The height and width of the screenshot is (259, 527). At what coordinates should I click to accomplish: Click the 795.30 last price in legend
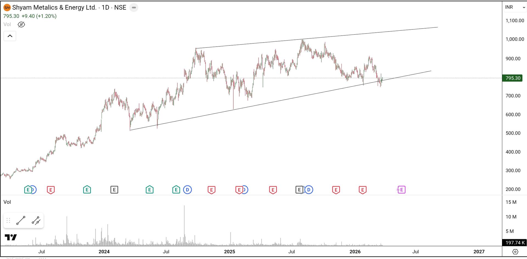(x=11, y=16)
